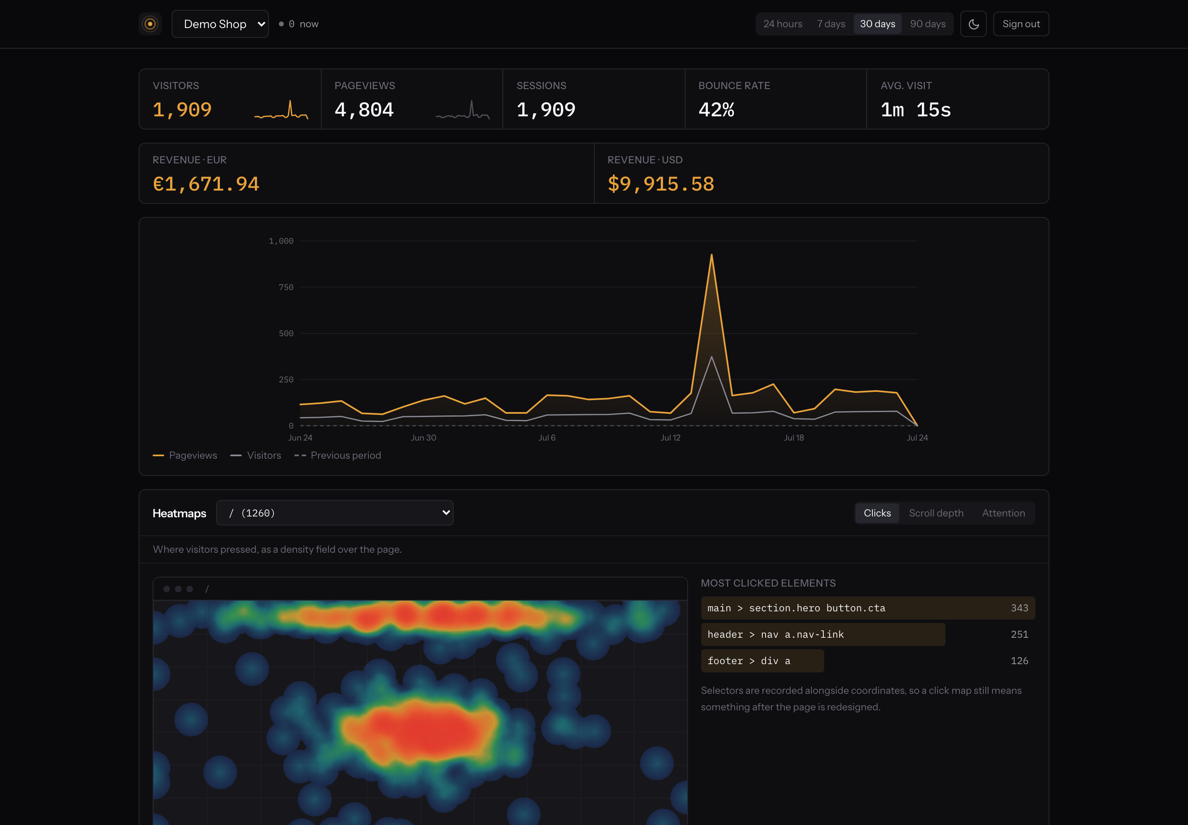Click the 251 click count
This screenshot has width=1188, height=825.
click(1019, 634)
